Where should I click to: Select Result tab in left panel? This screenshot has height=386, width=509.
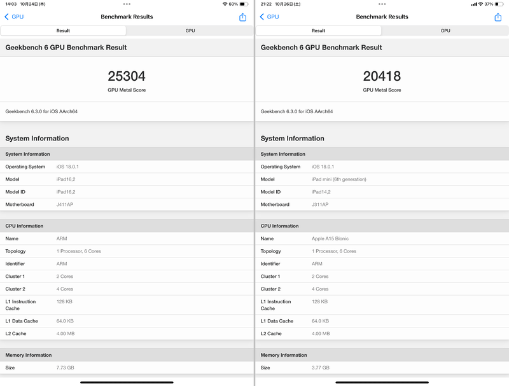63,31
